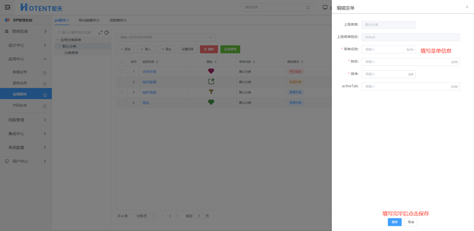Click the red 删除 button
Image resolution: width=474 pixels, height=231 pixels.
(x=209, y=49)
